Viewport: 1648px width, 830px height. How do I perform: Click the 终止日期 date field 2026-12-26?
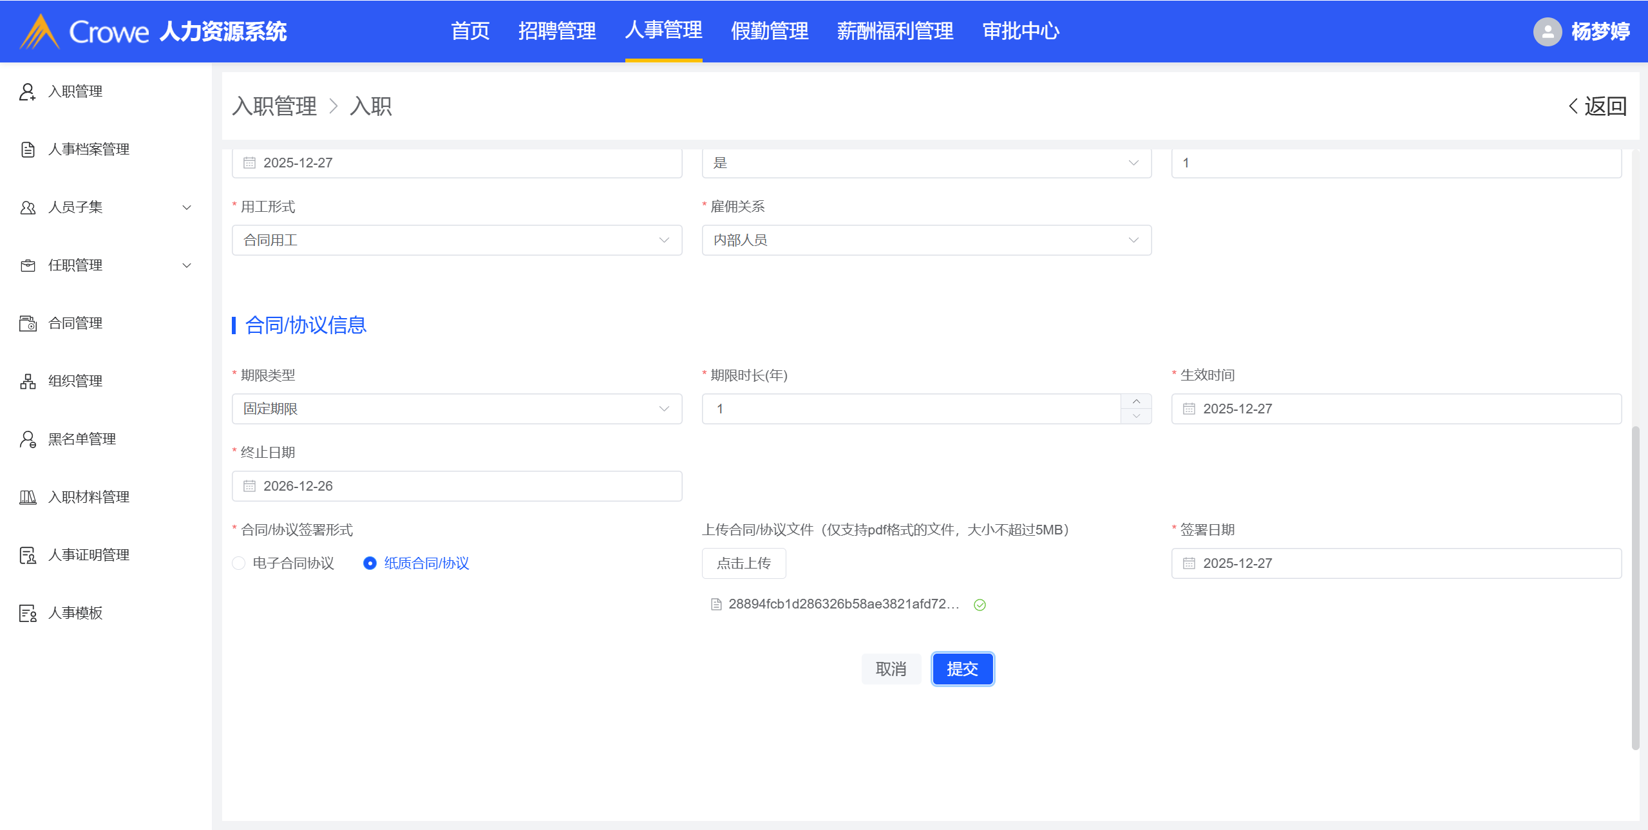click(x=456, y=486)
